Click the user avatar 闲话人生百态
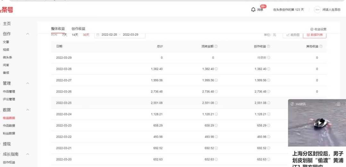This screenshot has height=167, width=346. [x=317, y=10]
